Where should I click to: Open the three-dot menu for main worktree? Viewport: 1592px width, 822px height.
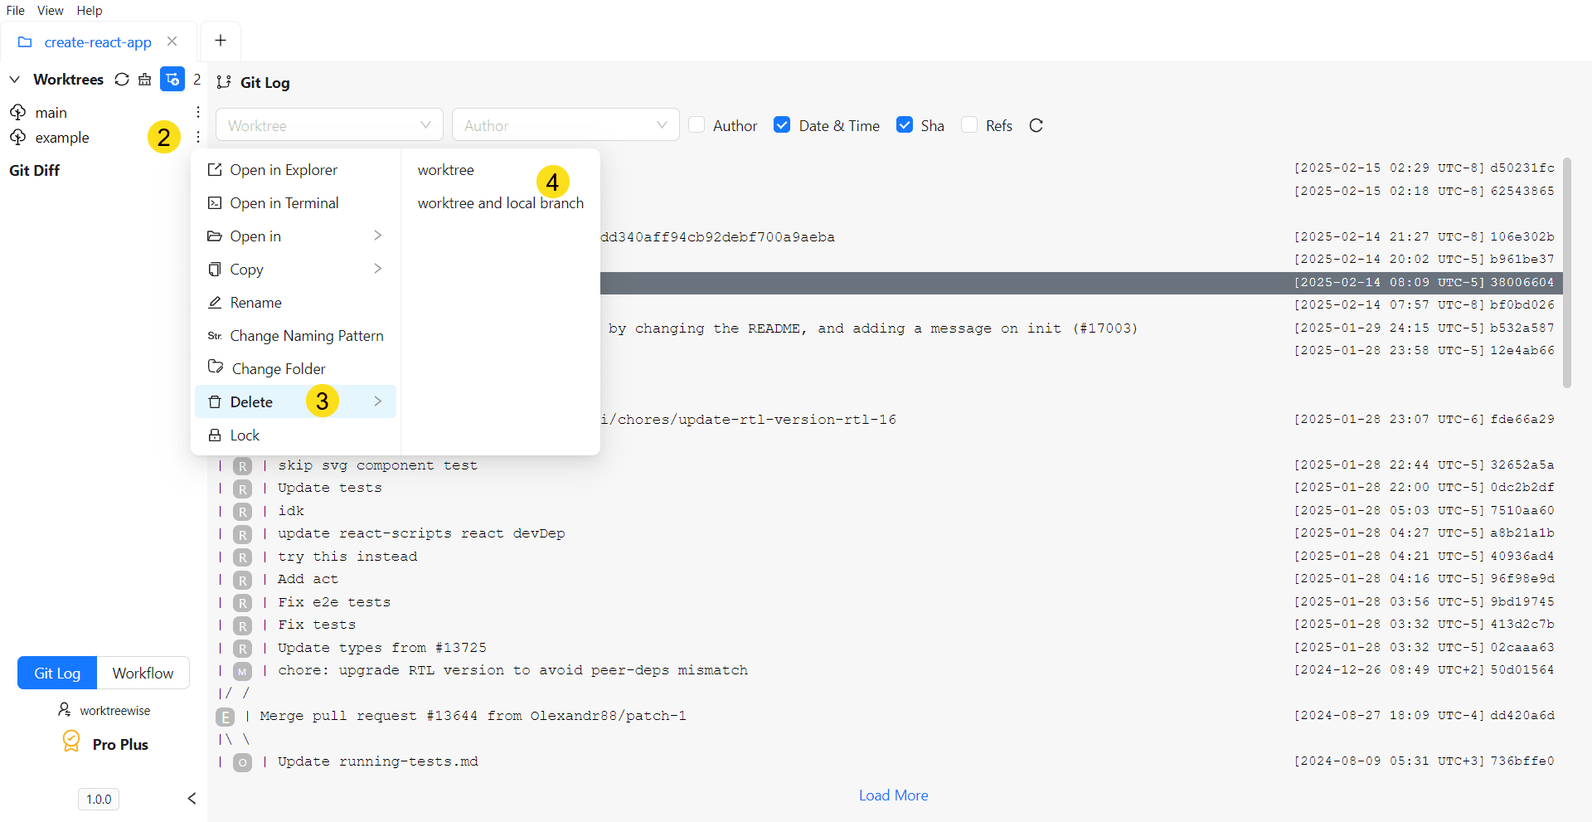[198, 112]
